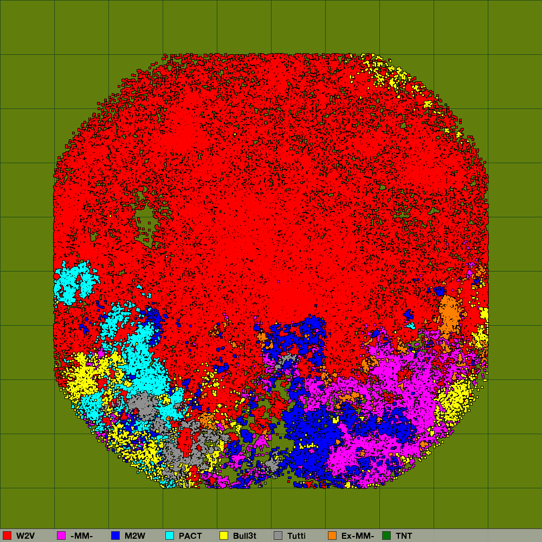Select the M2W alliance name in legend
The image size is (542, 542).
[x=135, y=535]
